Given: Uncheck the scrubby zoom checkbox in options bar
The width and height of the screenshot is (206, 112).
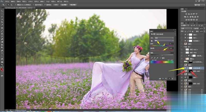Looking at the screenshot, I should point(45,5).
